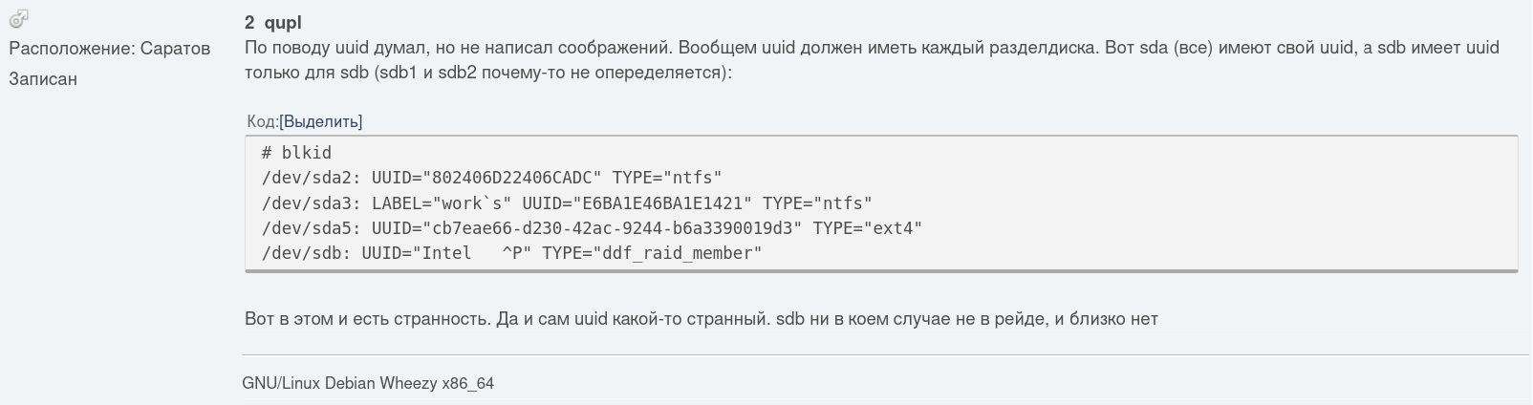Click the "Код:" label above code block

click(262, 121)
